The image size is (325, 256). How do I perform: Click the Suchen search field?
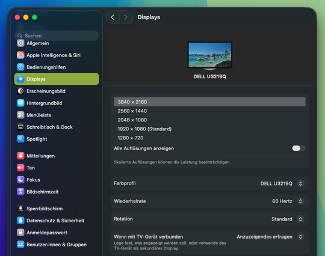[x=57, y=35]
